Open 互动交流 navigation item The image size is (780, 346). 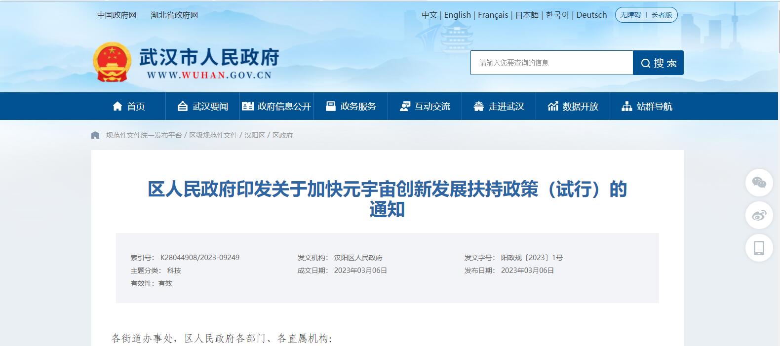point(425,106)
